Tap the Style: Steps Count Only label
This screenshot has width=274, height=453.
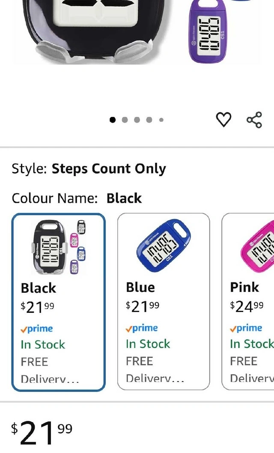tap(89, 169)
